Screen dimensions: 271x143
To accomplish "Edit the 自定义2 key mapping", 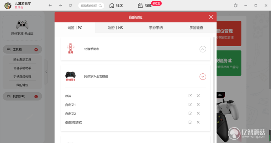I will click(x=190, y=113).
